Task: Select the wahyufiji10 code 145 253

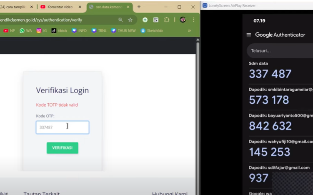Action: pos(270,152)
